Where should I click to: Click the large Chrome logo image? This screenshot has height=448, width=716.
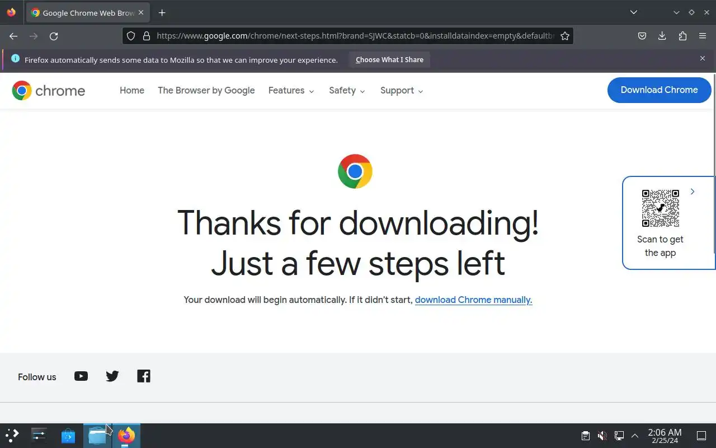355,171
